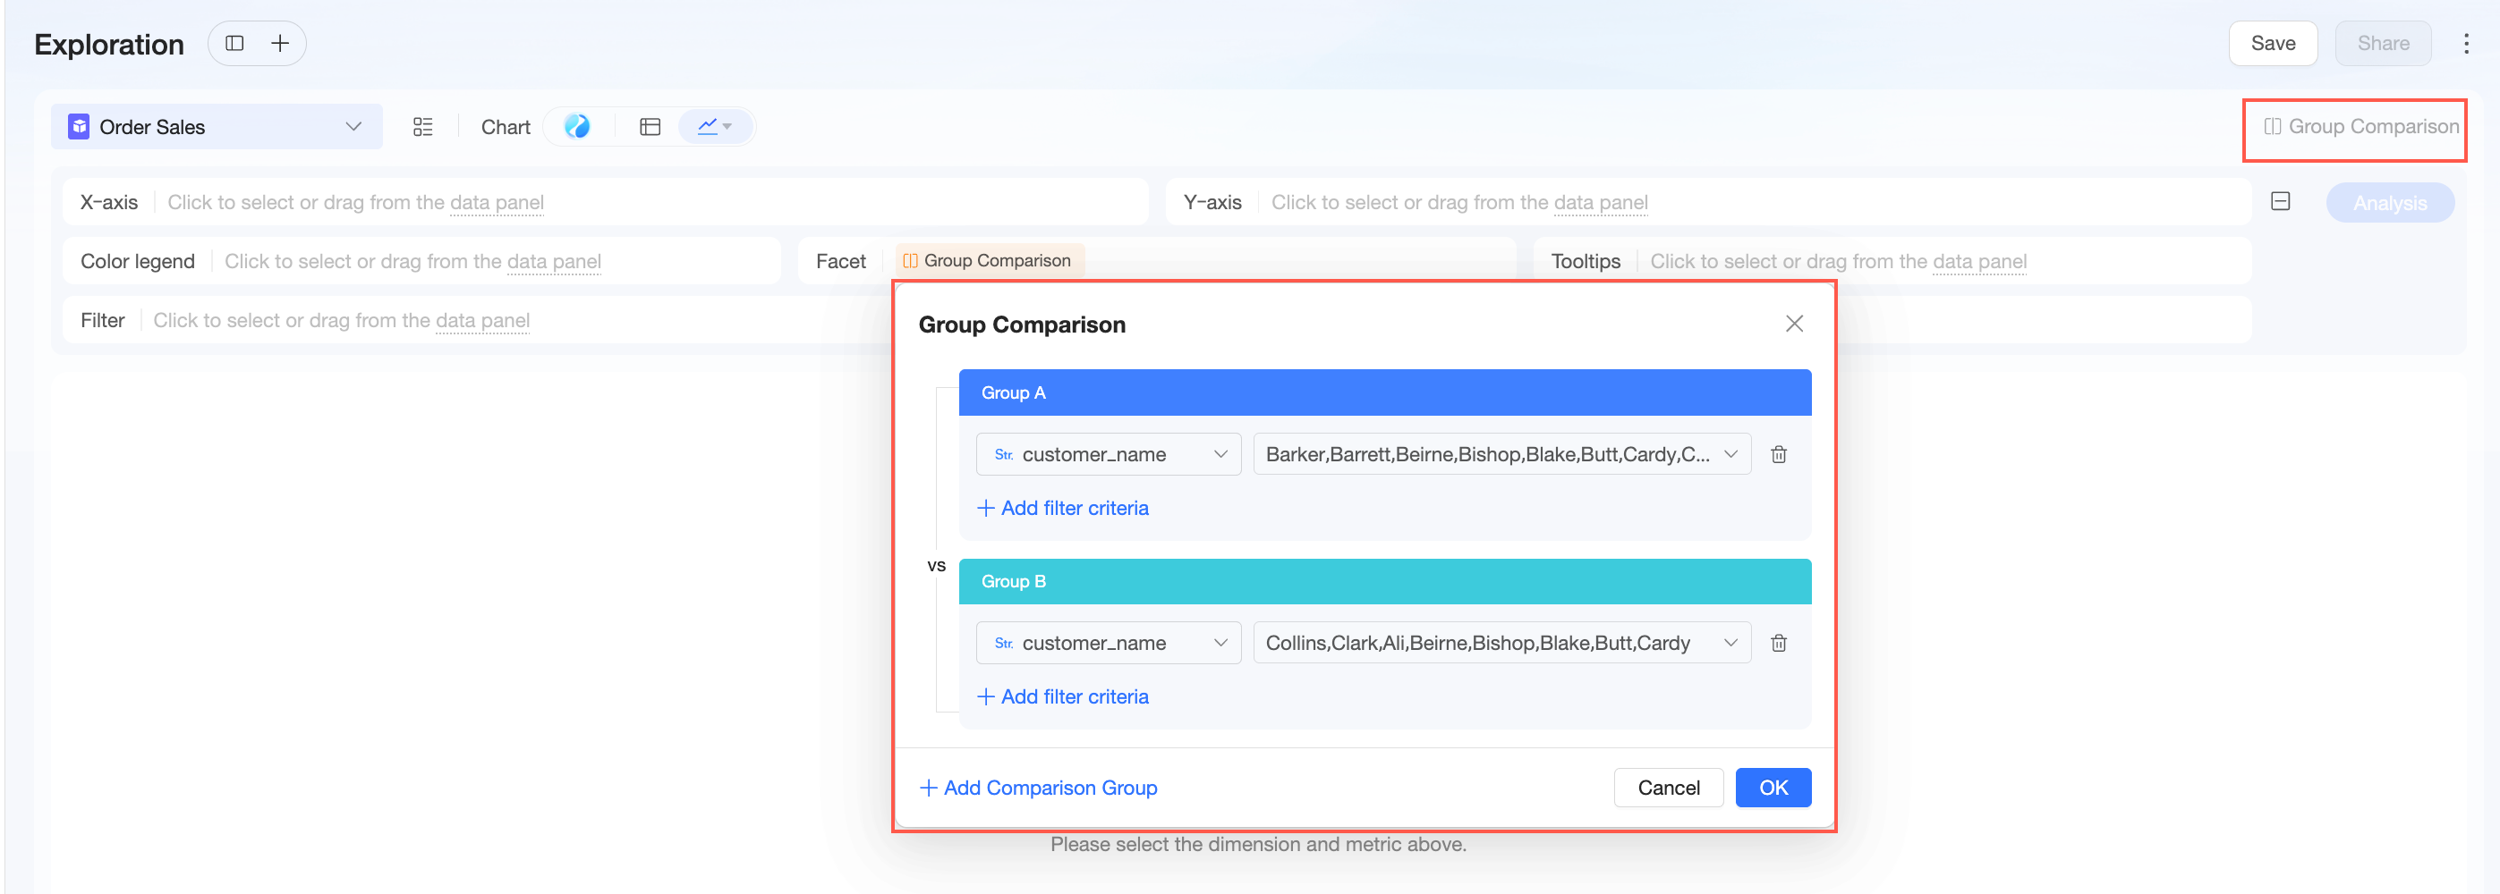Screen dimensions: 2500x894
Task: Select the Group B header bar
Action: pos(1385,582)
